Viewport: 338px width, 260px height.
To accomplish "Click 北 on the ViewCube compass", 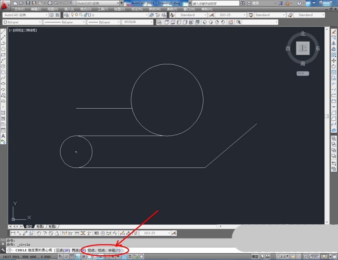I will click(303, 34).
